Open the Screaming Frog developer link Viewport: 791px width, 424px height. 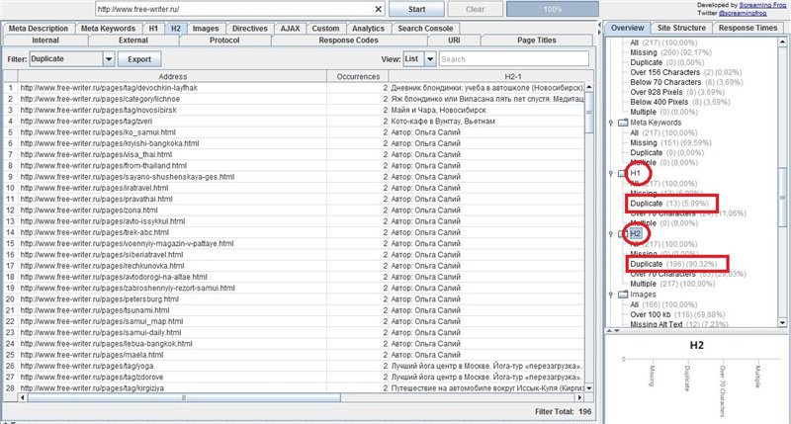(762, 5)
